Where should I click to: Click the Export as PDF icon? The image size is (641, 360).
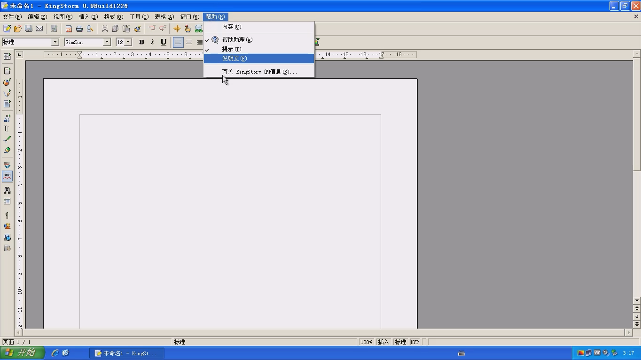tap(69, 29)
